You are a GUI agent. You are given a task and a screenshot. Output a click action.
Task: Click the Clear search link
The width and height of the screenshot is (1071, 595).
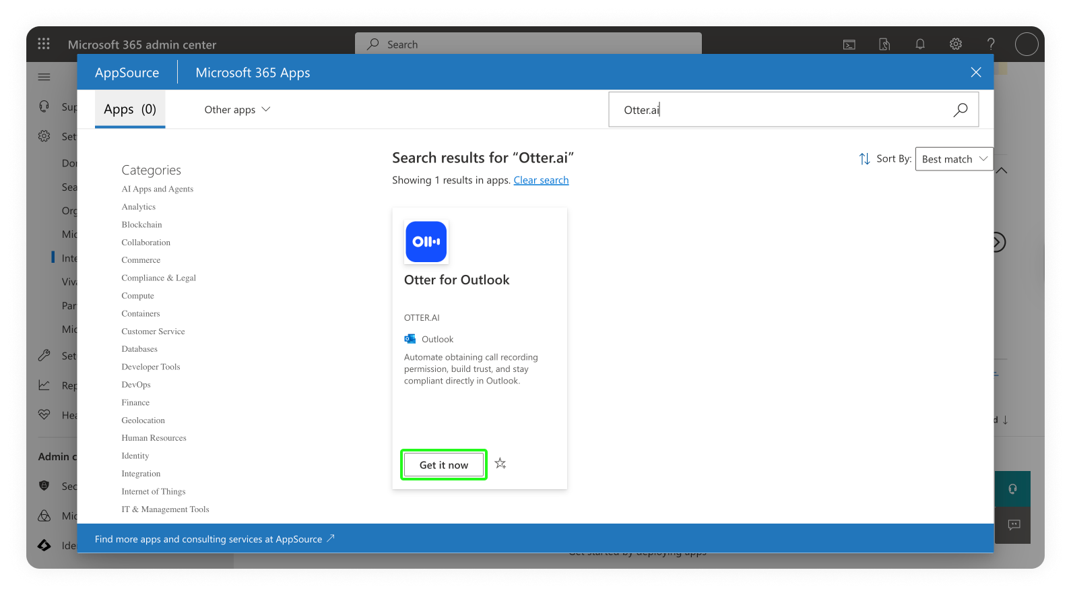click(541, 181)
